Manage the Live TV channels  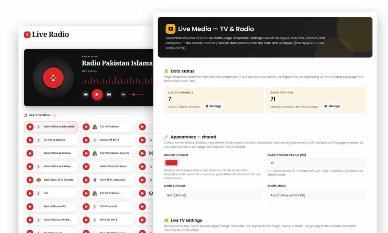point(214,106)
